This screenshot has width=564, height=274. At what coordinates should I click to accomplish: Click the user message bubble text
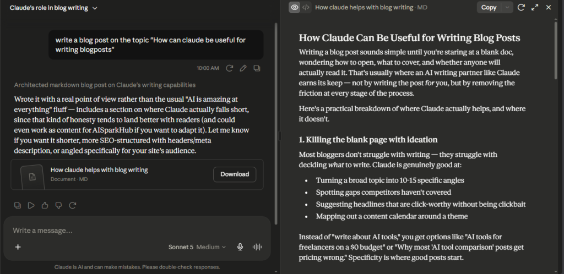tap(150, 45)
